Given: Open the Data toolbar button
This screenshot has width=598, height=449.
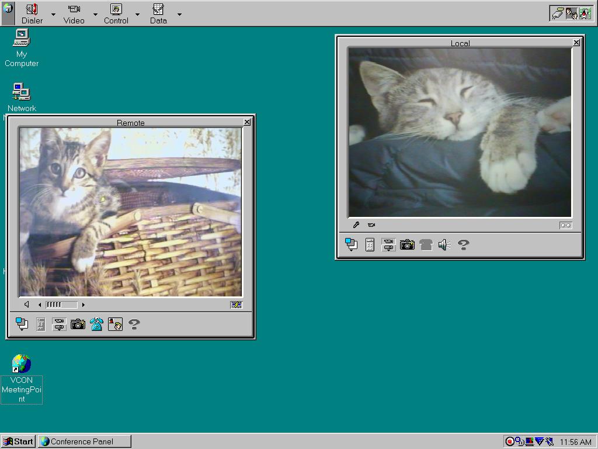Looking at the screenshot, I should coord(158,14).
